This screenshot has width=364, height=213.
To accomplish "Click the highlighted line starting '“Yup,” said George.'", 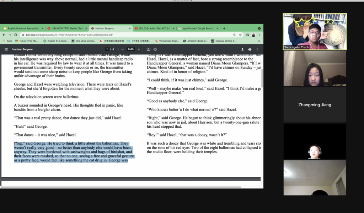I will [71, 143].
